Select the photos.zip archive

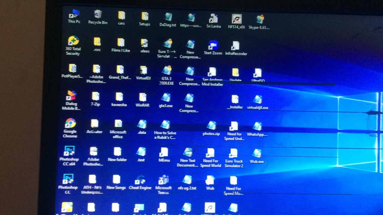click(x=211, y=128)
